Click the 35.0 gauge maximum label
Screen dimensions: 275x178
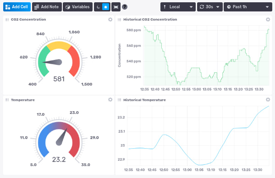[86, 165]
